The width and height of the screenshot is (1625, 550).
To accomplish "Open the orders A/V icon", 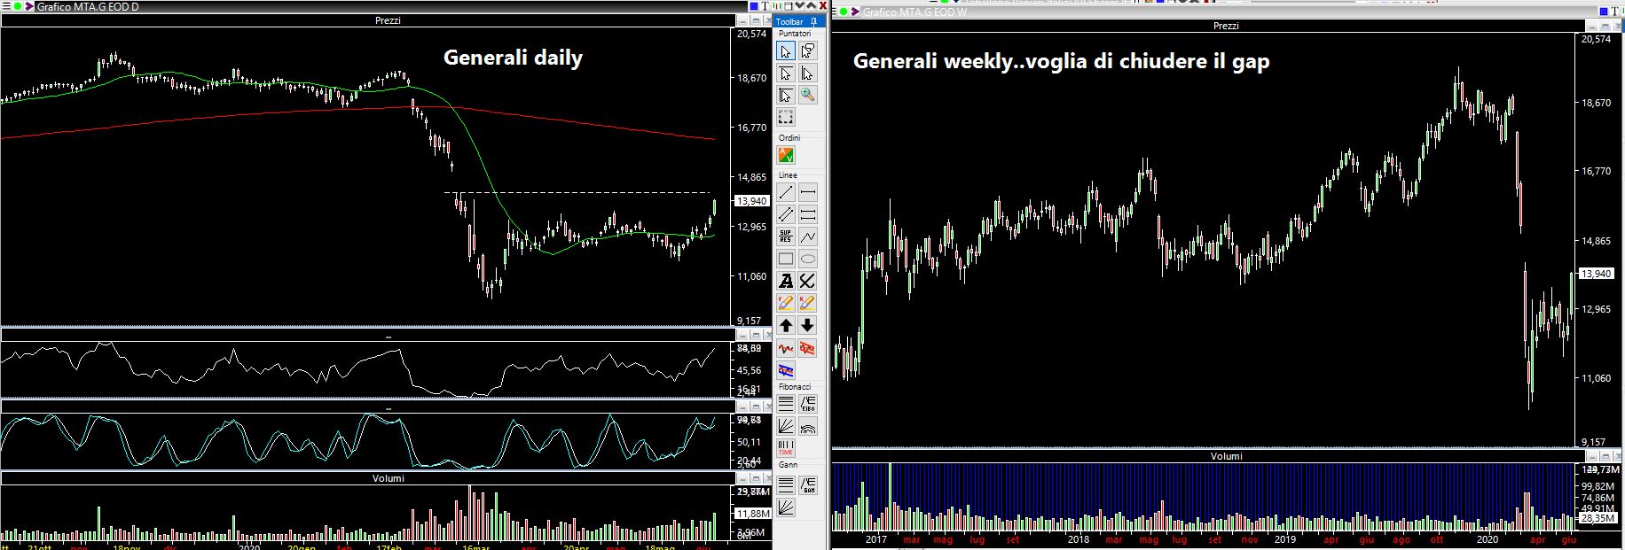I will tap(786, 155).
